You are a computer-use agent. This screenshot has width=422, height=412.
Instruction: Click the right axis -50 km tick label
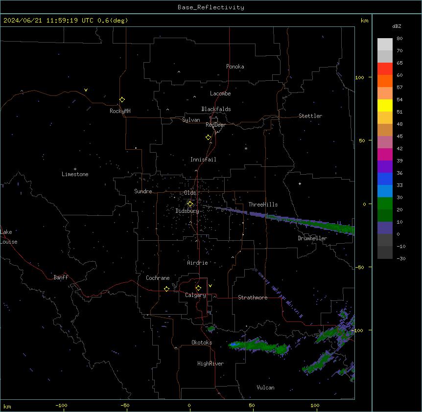pos(359,267)
